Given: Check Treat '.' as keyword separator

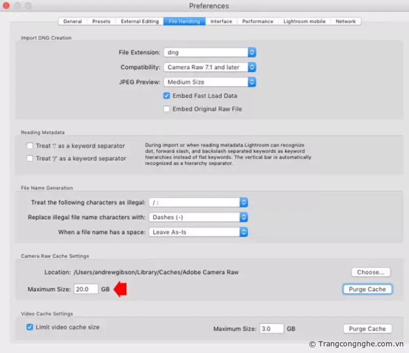Looking at the screenshot, I should pos(30,146).
